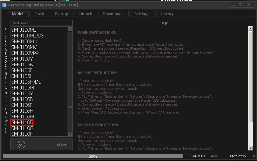Jump to index letter A
Image resolution: width=257 pixels, height=161 pixels.
(5, 50)
